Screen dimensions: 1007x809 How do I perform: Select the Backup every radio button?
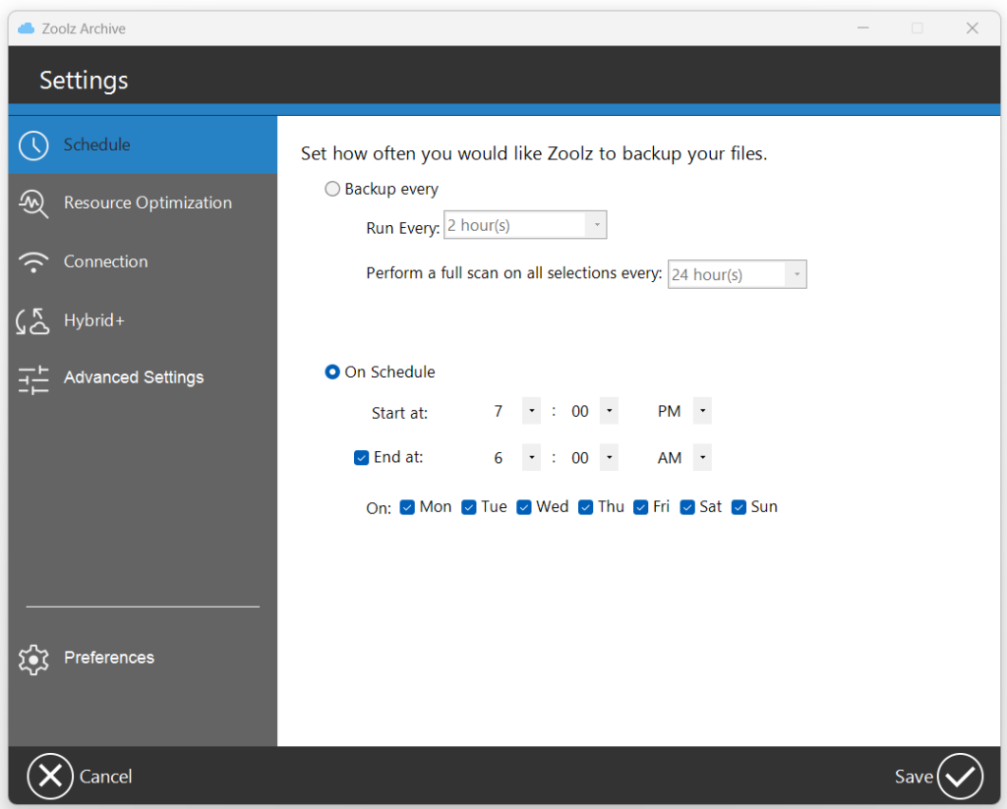click(332, 188)
